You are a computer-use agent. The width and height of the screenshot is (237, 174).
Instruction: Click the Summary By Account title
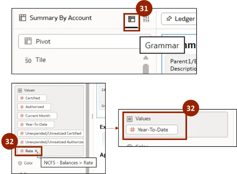(61, 18)
